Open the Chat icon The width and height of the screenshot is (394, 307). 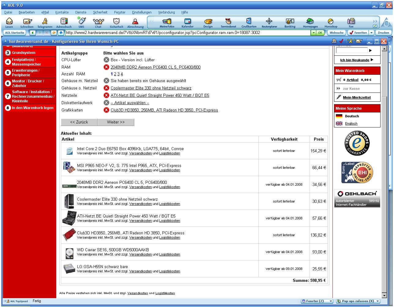coord(98,23)
